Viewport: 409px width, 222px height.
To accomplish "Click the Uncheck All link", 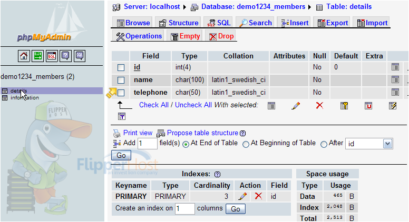I will coord(193,105).
